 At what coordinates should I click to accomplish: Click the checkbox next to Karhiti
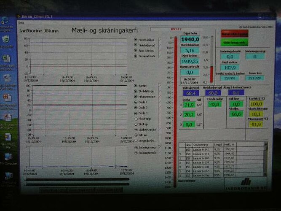click(160, 84)
